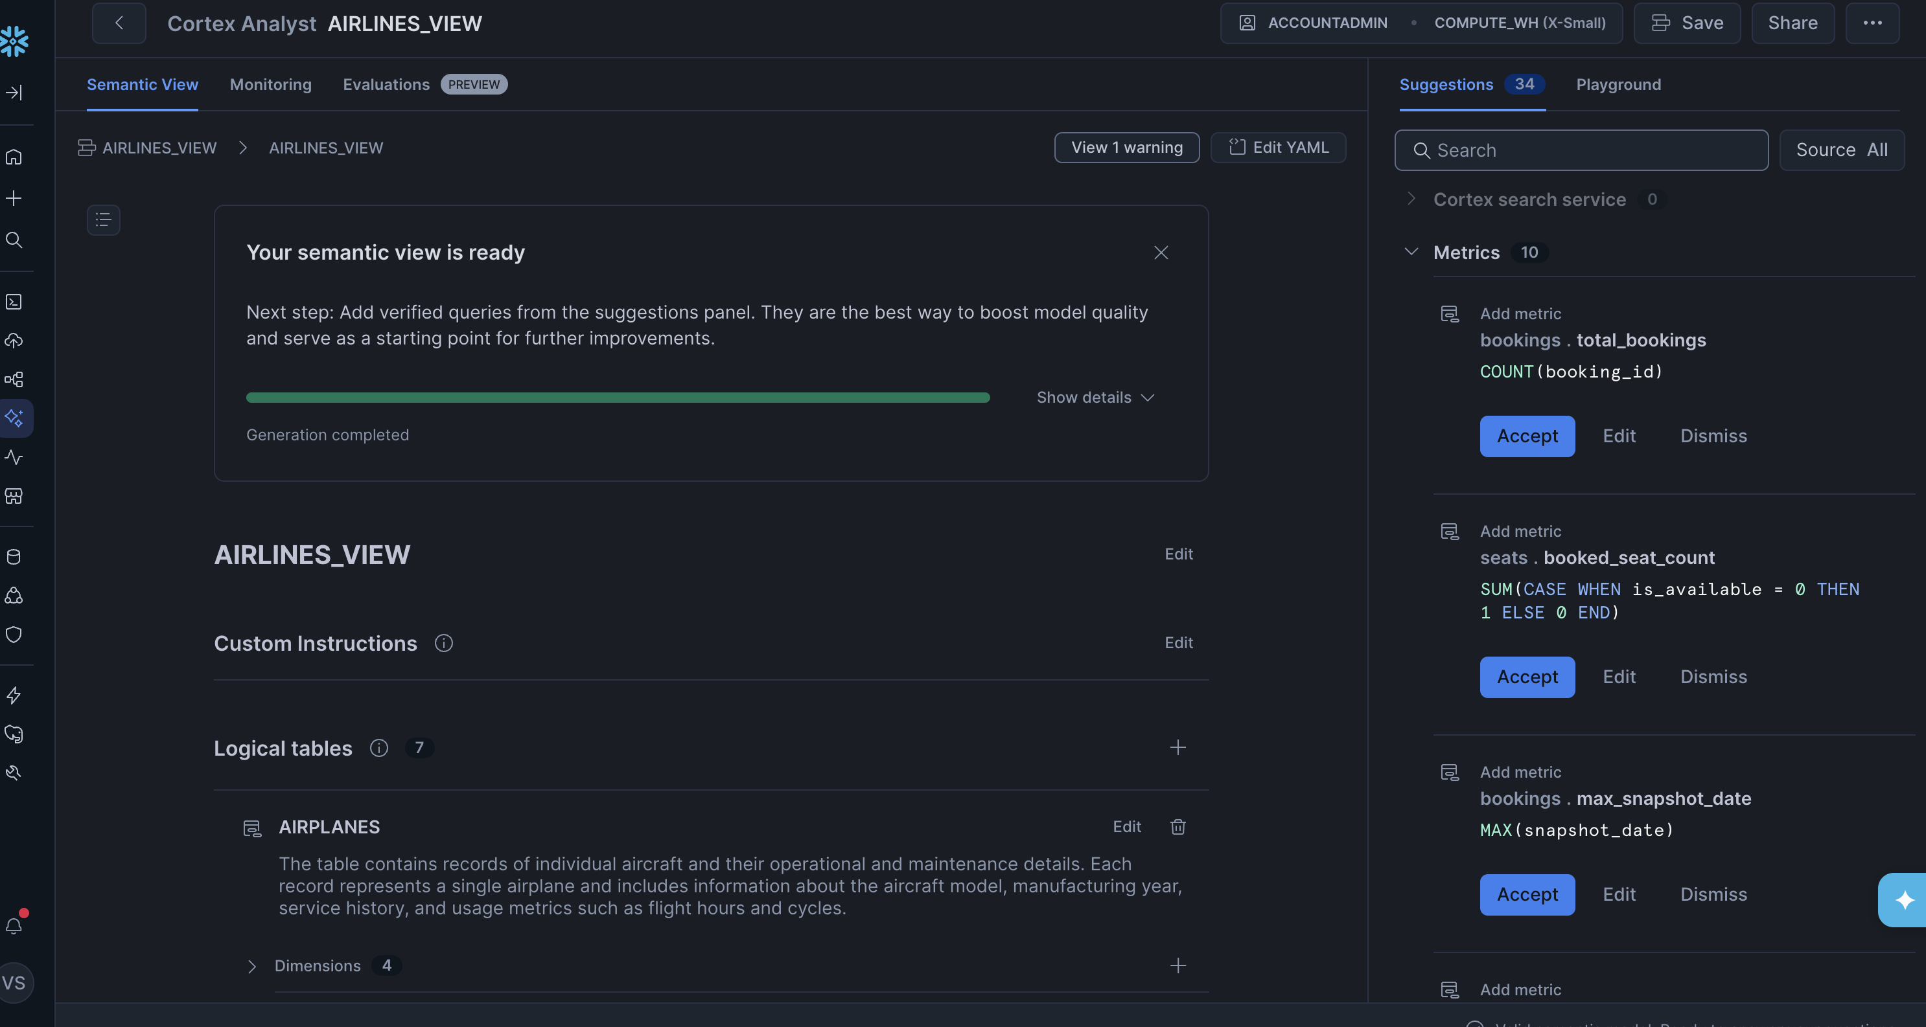
Task: Open the more options ellipsis menu
Action: [x=1872, y=23]
